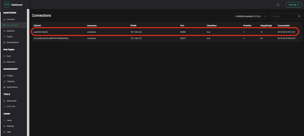Click timestamp 2019-09-29 08:54:57
304x136 pixels.
pos(286,38)
